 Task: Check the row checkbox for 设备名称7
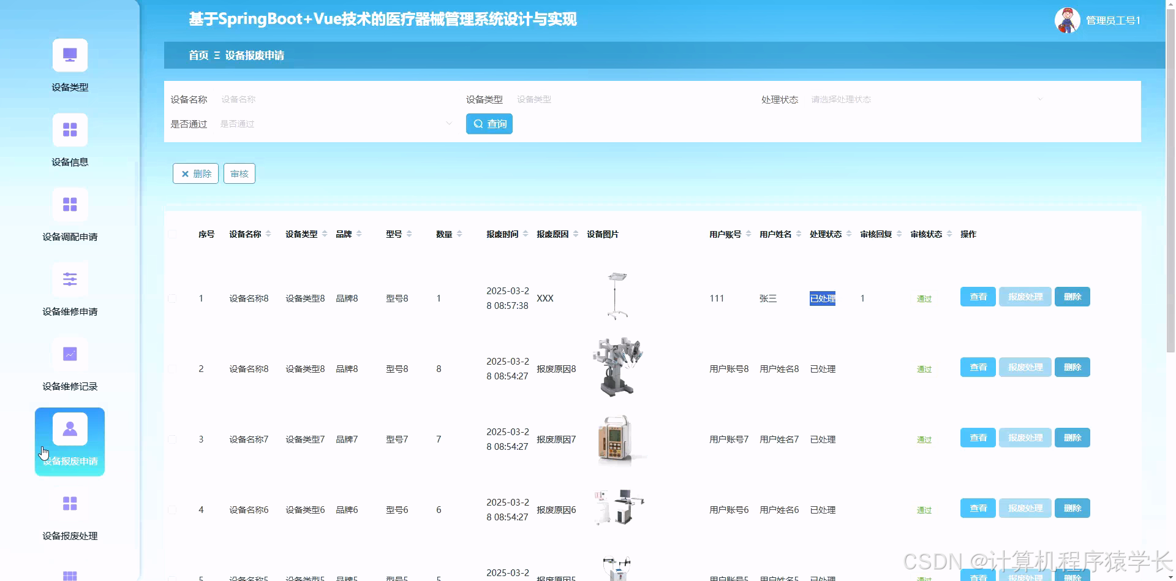click(x=172, y=439)
